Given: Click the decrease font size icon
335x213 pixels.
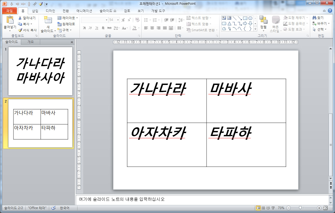Looking at the screenshot, I should 129,20.
